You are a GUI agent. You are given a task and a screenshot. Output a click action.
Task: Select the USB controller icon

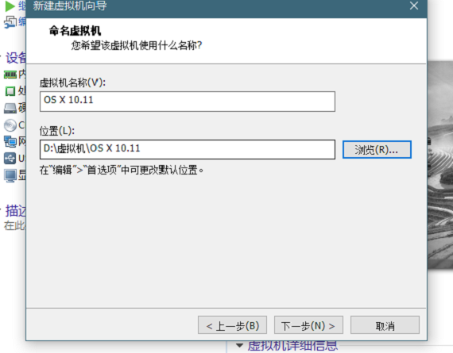pyautogui.click(x=10, y=159)
